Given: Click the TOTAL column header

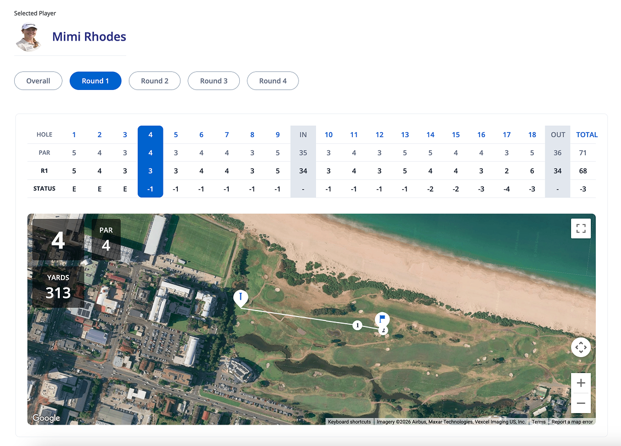Looking at the screenshot, I should tap(586, 134).
